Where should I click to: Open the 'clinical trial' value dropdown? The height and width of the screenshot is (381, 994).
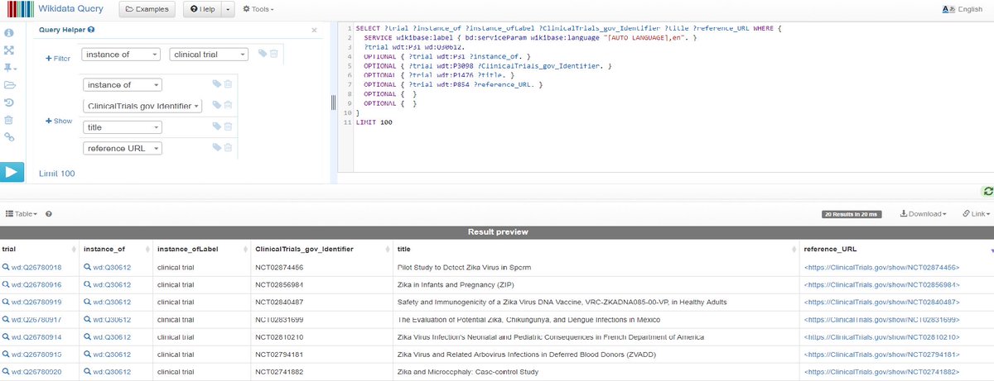209,55
